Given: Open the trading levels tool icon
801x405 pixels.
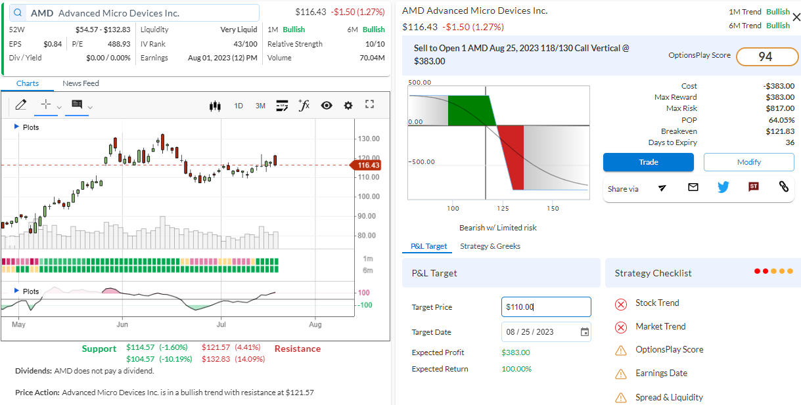Looking at the screenshot, I should pyautogui.click(x=282, y=105).
